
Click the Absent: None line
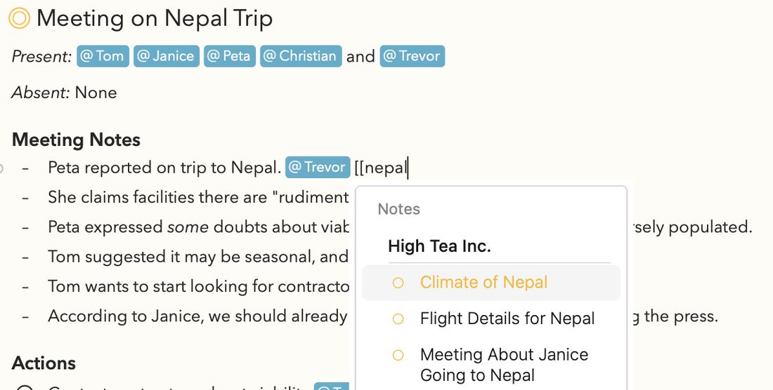[x=64, y=93]
